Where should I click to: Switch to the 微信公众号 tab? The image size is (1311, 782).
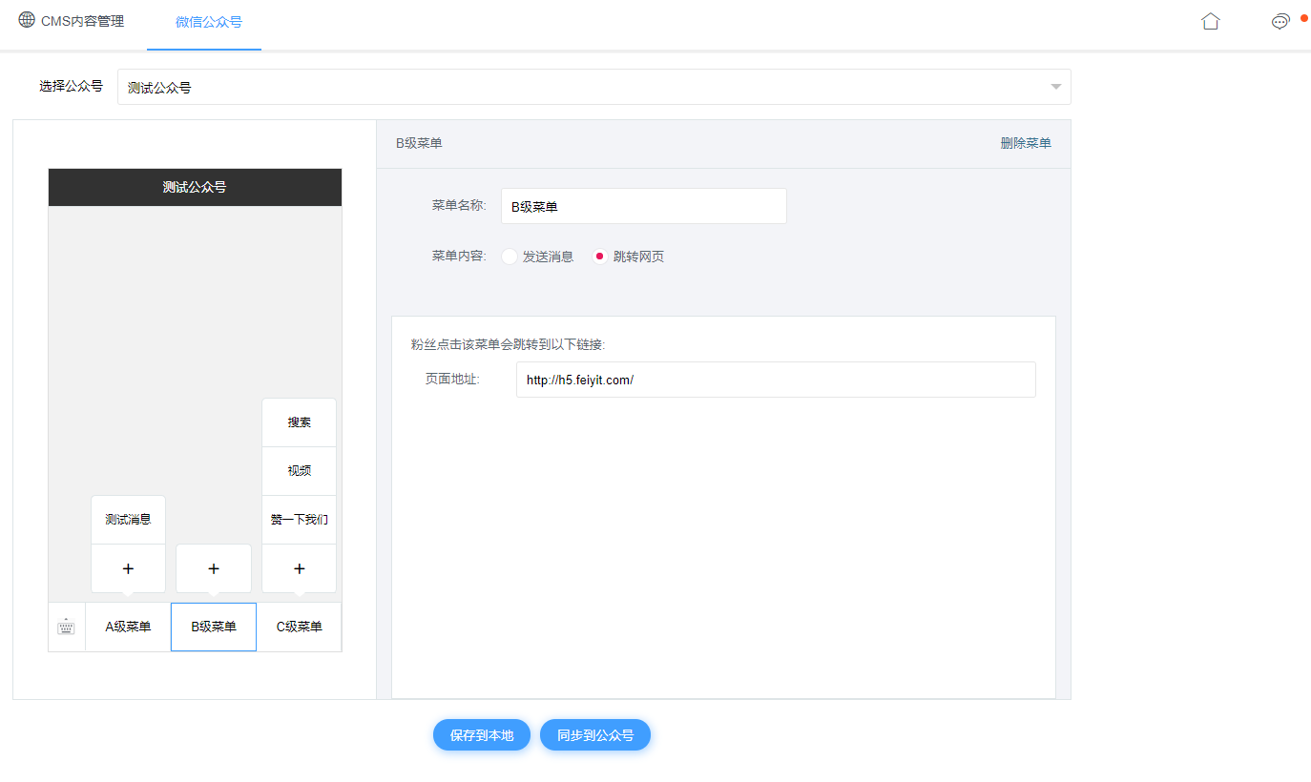(x=204, y=22)
